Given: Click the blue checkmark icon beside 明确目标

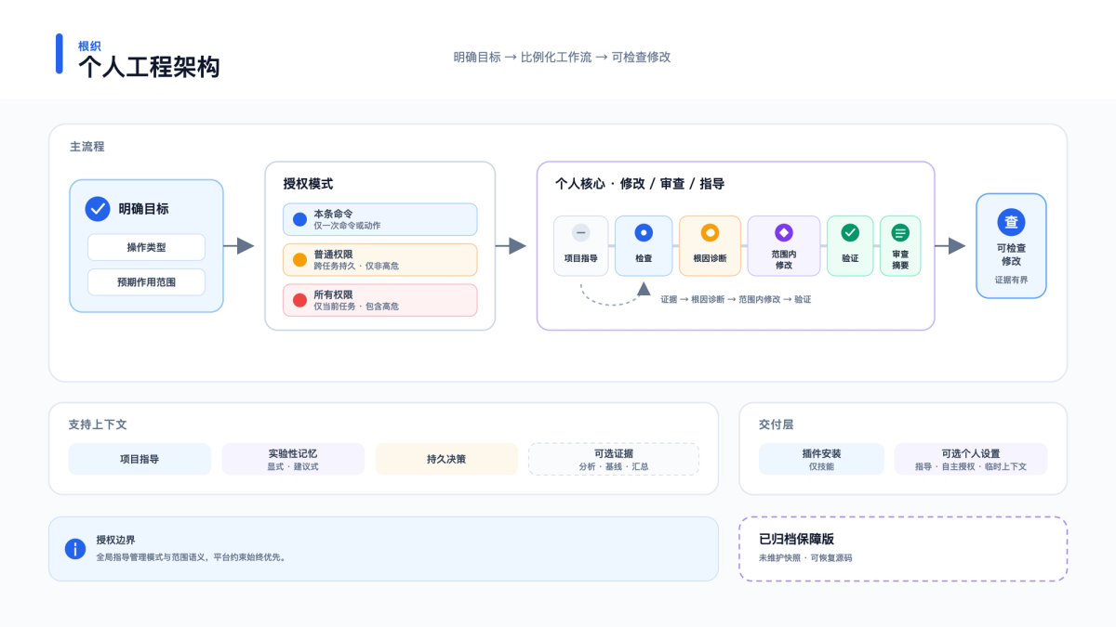Looking at the screenshot, I should 98,209.
